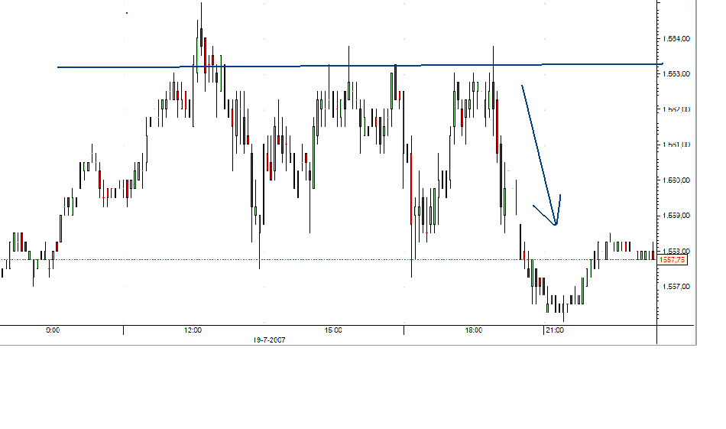Select the 12:00 time axis label
Viewport: 726px width, 429px height.
pos(193,330)
